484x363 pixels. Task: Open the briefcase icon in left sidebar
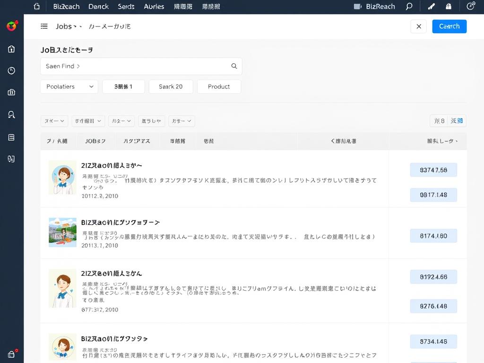point(11,92)
